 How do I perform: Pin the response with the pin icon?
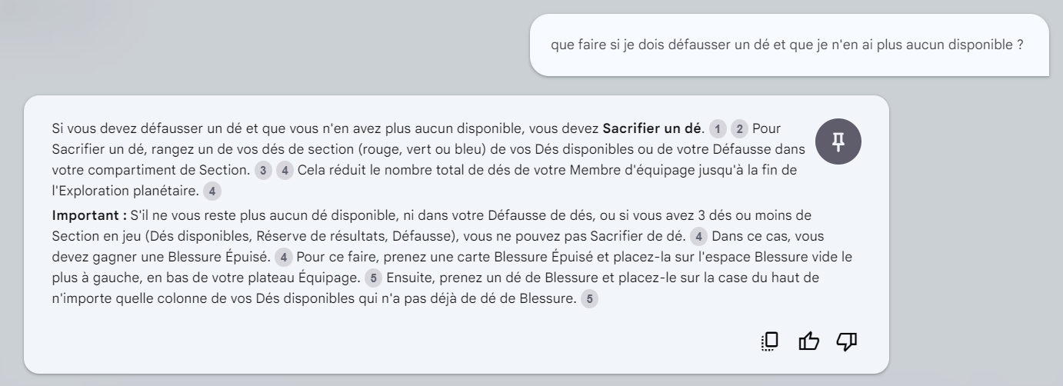click(x=838, y=141)
